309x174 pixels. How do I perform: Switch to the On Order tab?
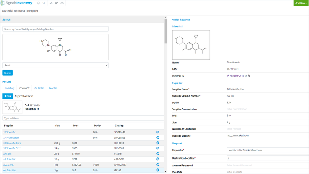tap(39, 88)
